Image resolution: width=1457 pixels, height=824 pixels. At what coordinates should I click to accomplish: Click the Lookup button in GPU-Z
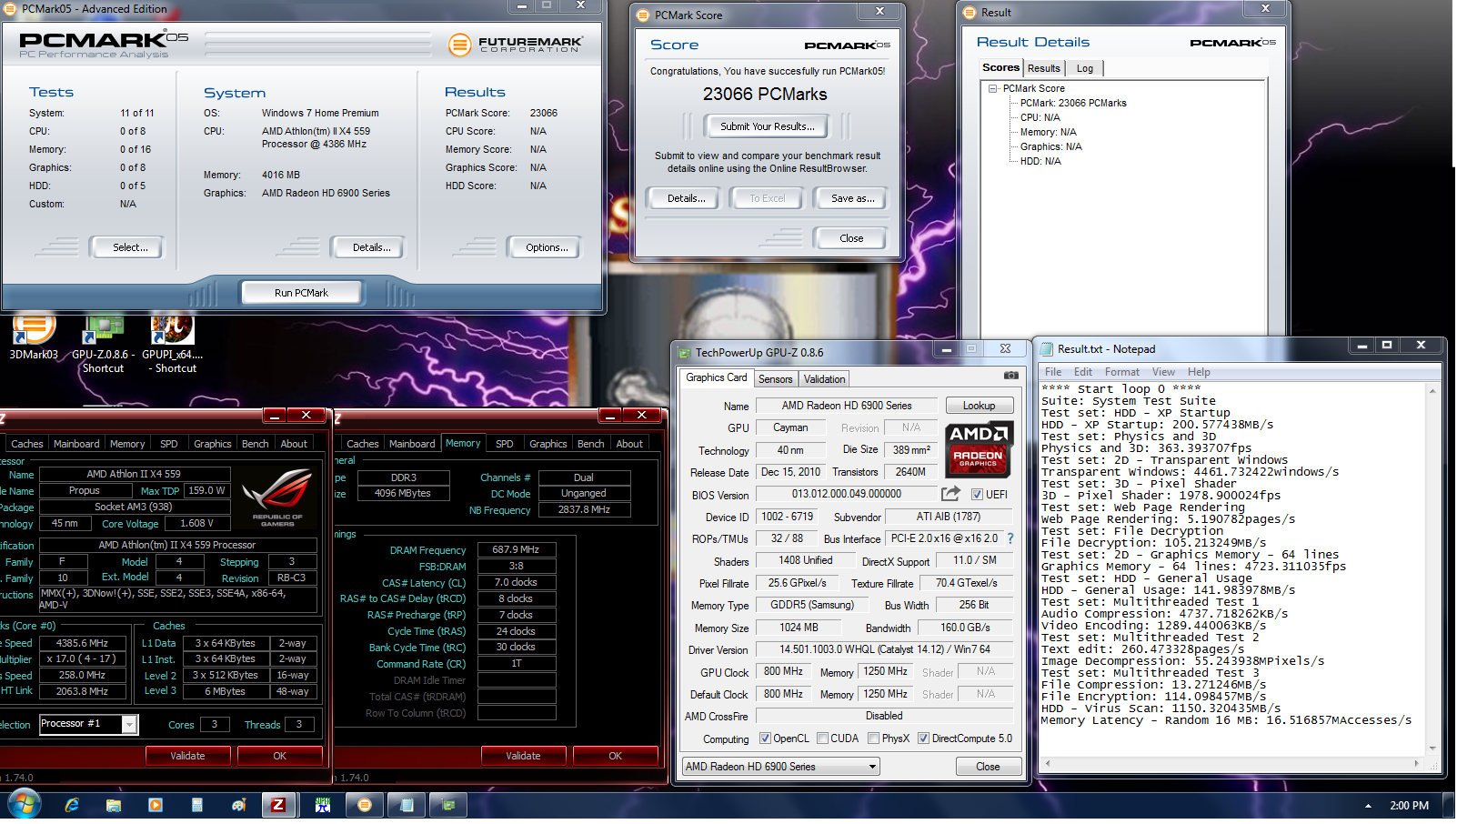(979, 406)
